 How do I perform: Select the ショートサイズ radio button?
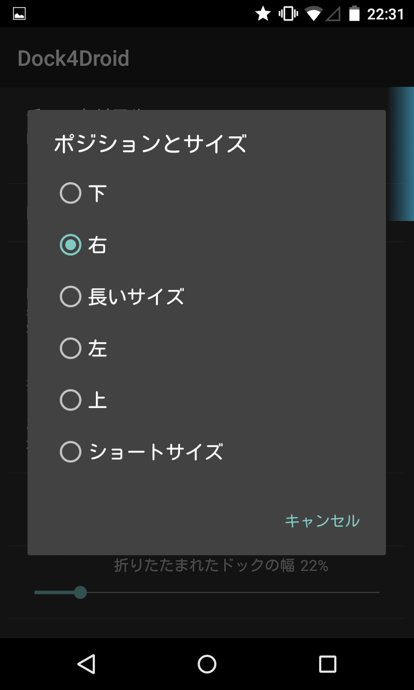coord(71,452)
